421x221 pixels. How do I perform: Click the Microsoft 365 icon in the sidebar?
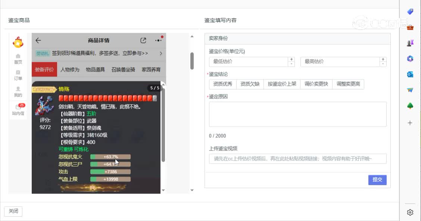click(410, 59)
